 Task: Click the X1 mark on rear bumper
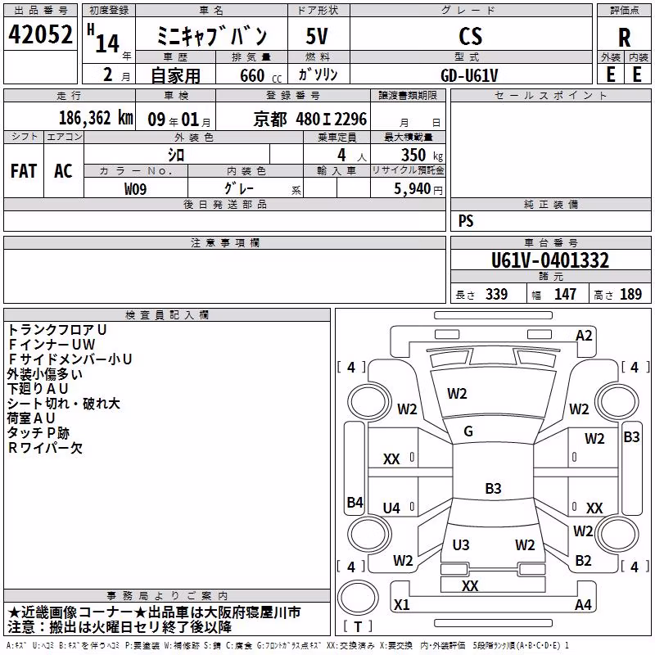pyautogui.click(x=402, y=604)
